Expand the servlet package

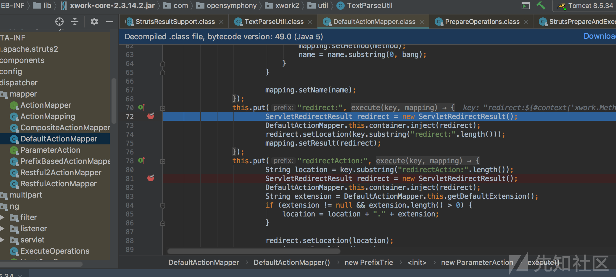click(x=2, y=240)
